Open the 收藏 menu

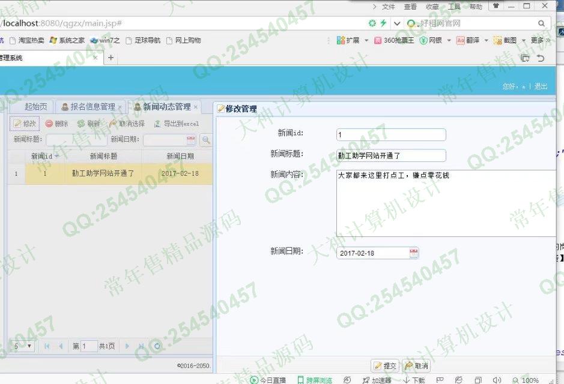coord(432,7)
